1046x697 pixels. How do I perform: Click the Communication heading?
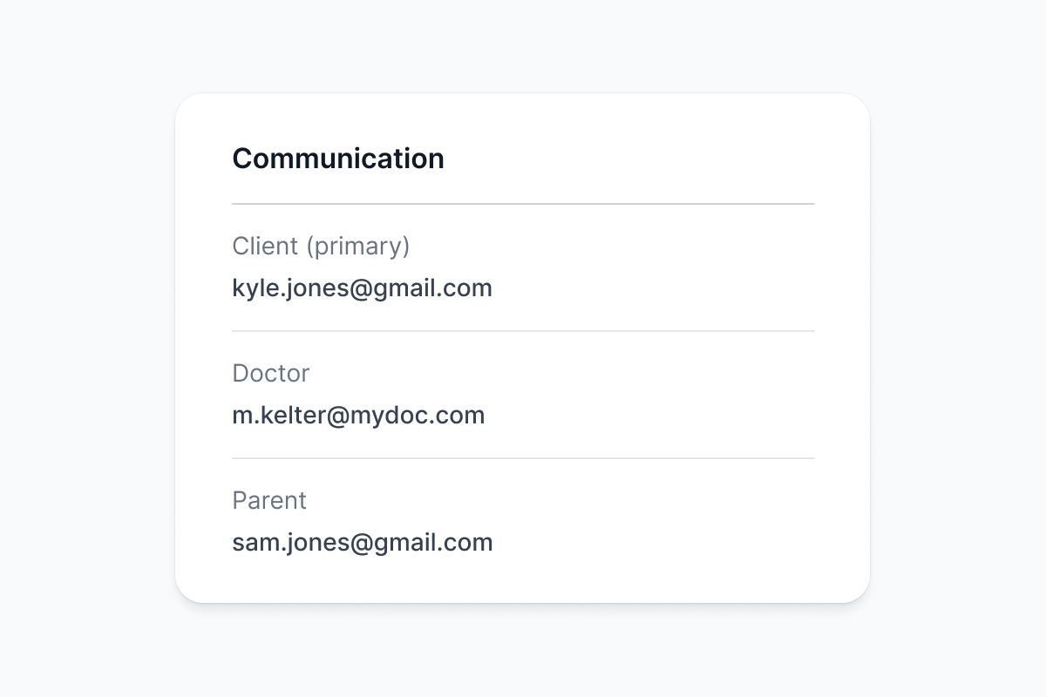tap(337, 159)
